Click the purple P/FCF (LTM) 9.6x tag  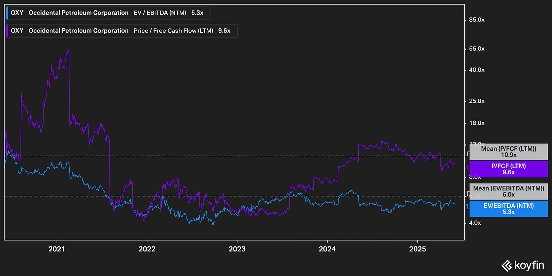click(509, 169)
